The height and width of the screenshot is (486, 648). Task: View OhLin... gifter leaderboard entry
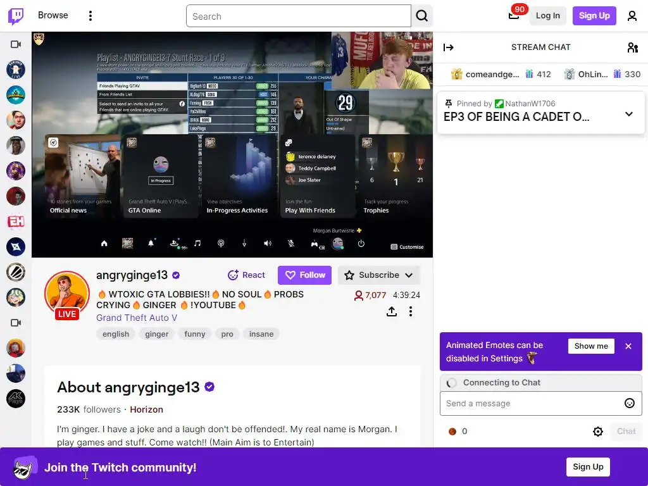(x=602, y=75)
